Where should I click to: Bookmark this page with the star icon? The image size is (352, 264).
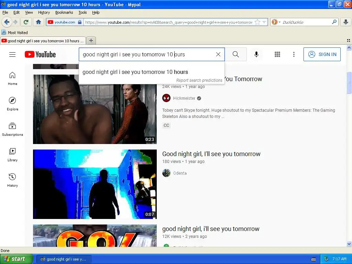pyautogui.click(x=257, y=22)
